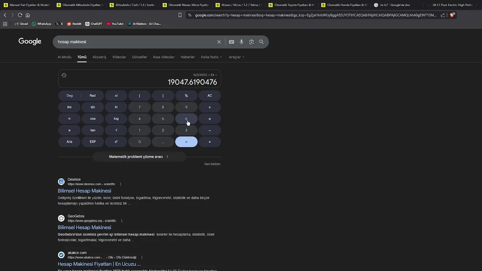Click the EXP key
This screenshot has width=482, height=271.
tap(93, 142)
